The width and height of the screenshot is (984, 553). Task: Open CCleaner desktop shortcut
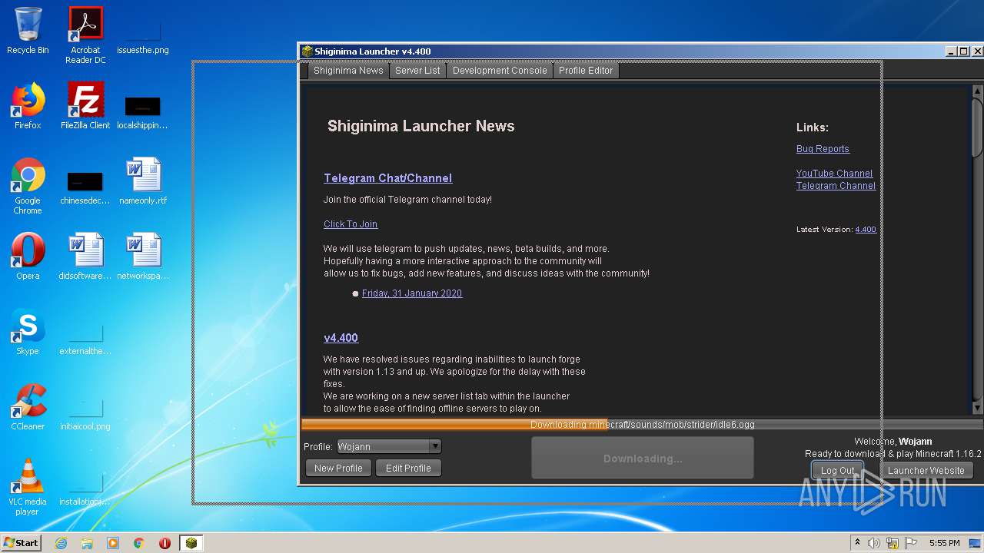pos(28,407)
